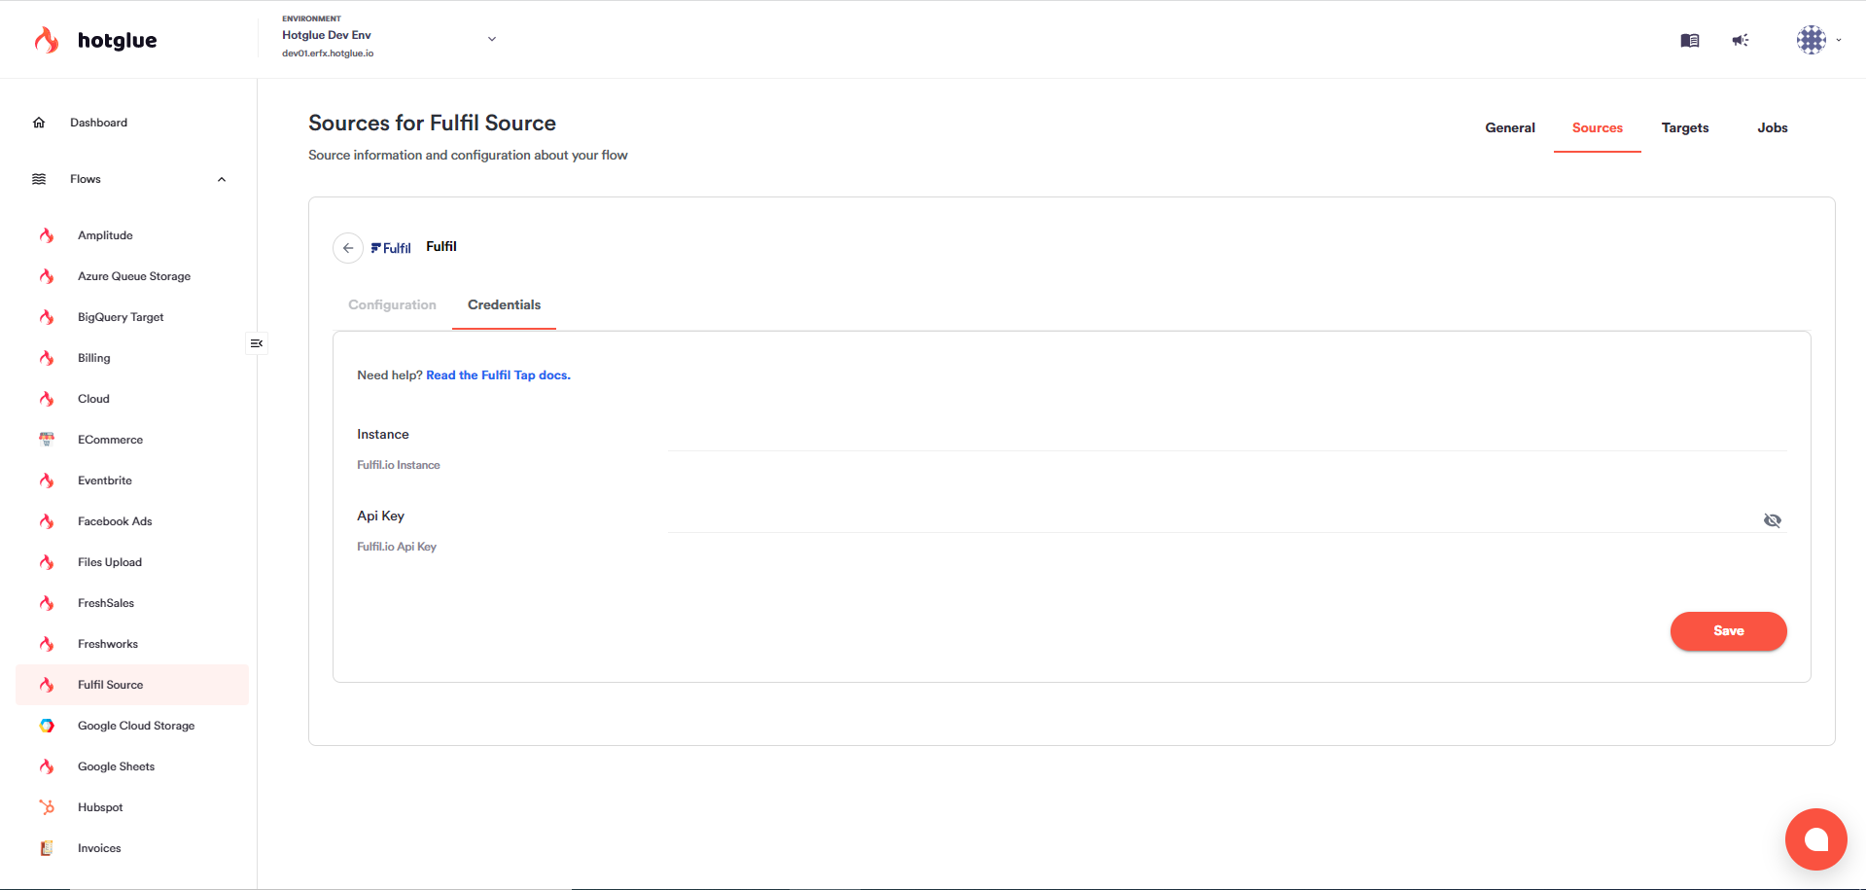
Task: Open the announcements megaphone icon
Action: tap(1741, 40)
